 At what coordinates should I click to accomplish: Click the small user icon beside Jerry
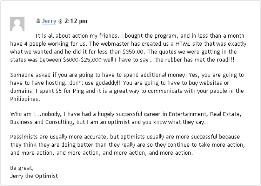38,21
